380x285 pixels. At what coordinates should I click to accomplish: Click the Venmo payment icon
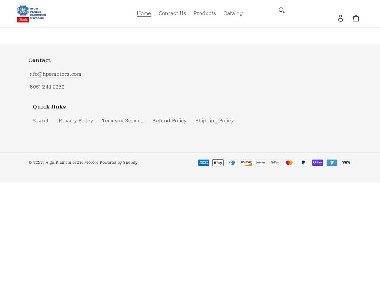click(x=332, y=163)
